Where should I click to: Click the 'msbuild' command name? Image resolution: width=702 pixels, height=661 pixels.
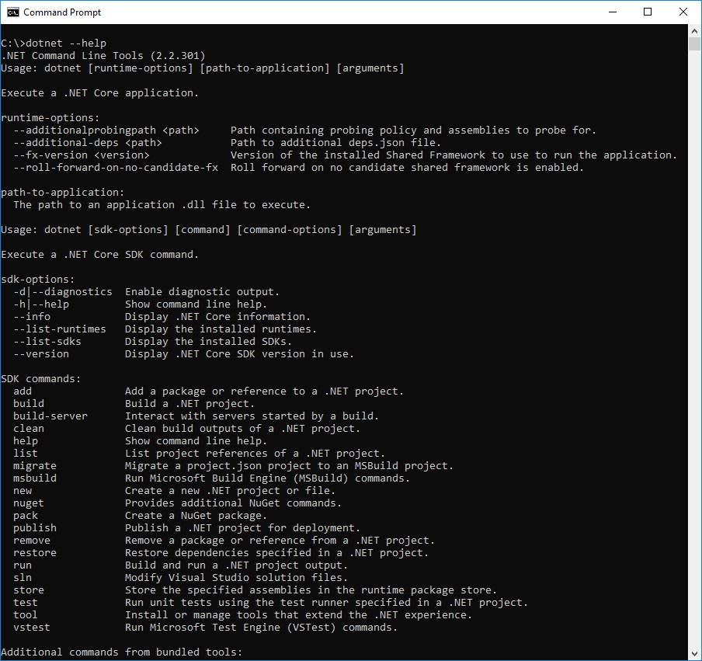tap(35, 478)
